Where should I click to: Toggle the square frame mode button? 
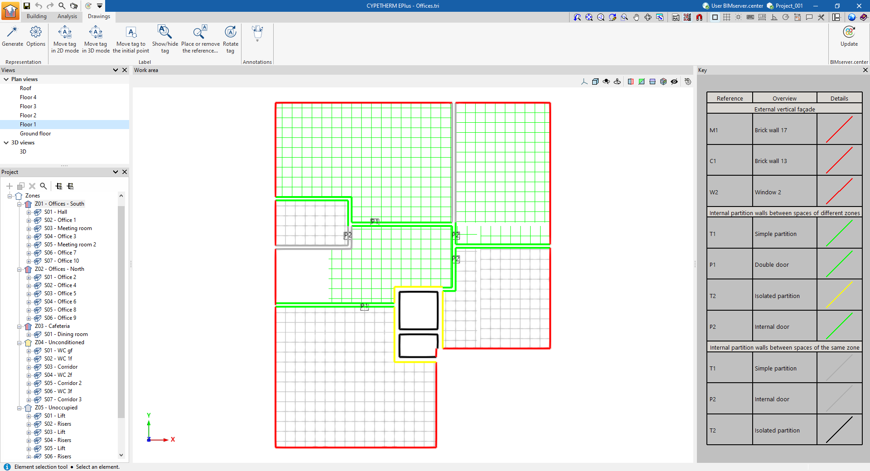tap(715, 17)
